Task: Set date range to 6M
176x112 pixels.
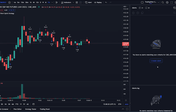Action: (13, 104)
